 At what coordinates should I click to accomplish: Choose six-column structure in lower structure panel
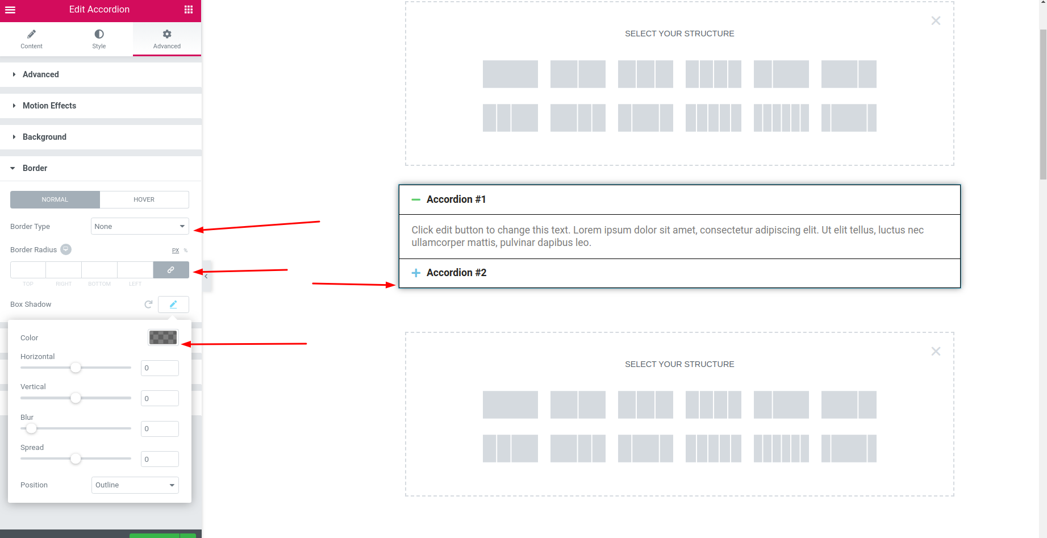tap(781, 449)
